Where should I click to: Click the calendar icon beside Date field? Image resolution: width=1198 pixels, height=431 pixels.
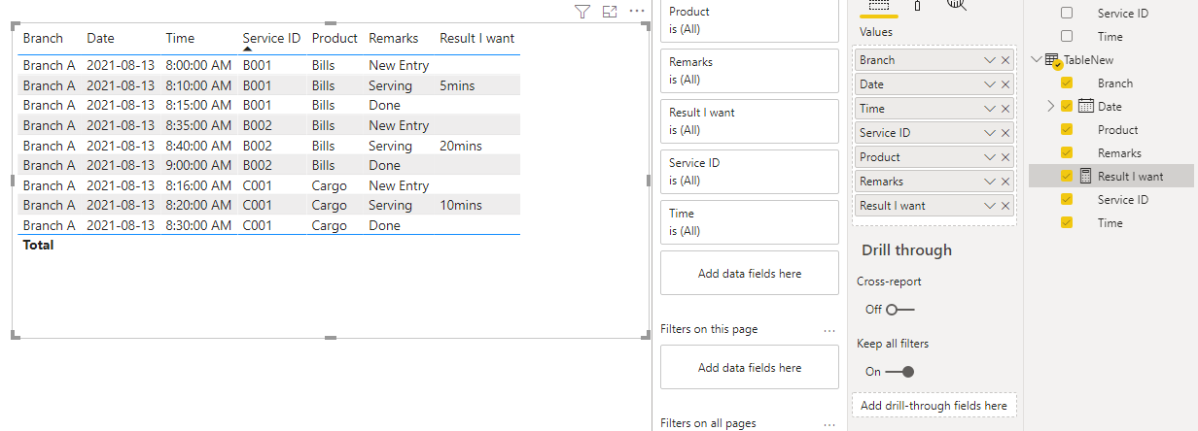click(1086, 107)
